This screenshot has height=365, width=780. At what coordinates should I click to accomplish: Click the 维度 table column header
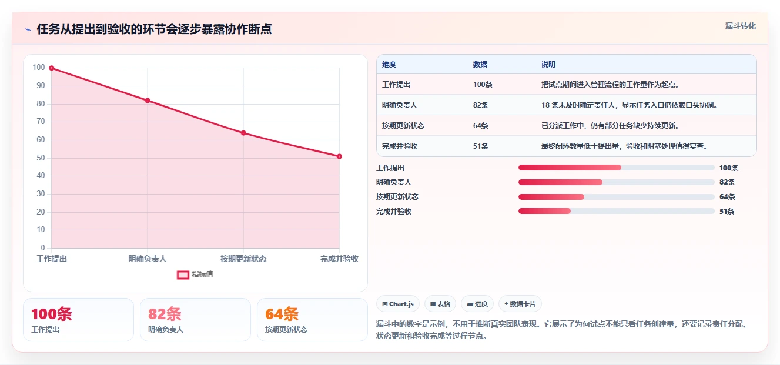(x=389, y=65)
